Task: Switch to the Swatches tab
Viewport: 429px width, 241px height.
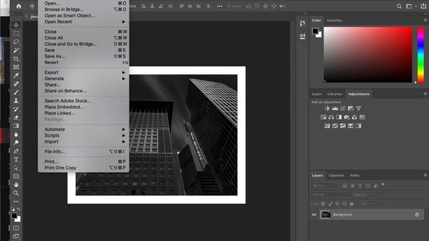Action: (334, 20)
